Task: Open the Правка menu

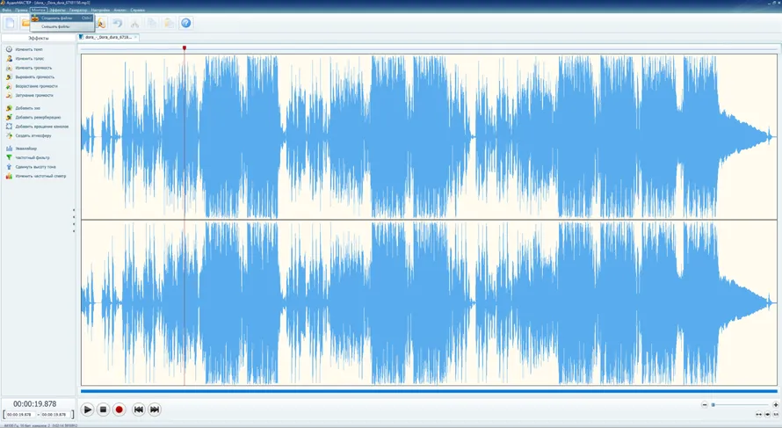Action: point(21,10)
